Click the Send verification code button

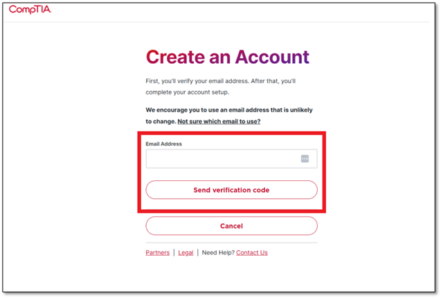[x=231, y=190]
